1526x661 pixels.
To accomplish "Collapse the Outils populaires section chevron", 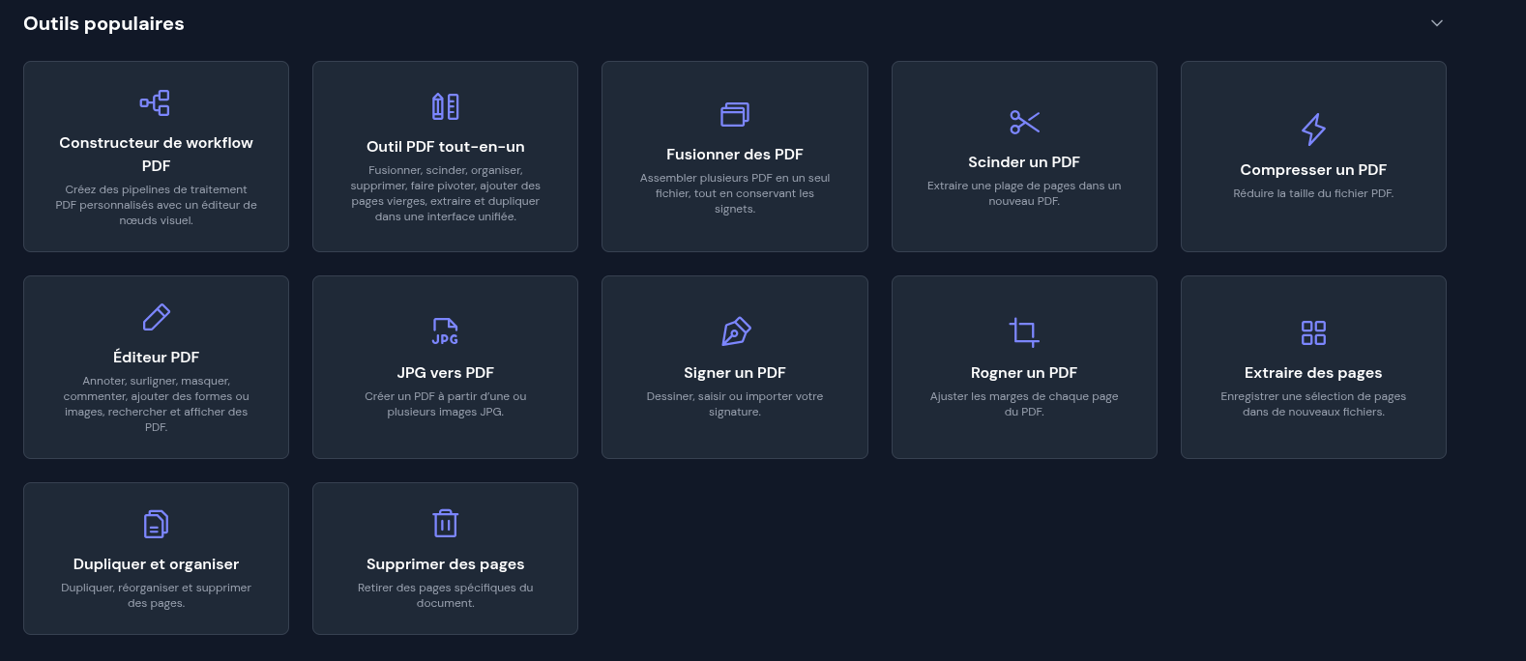I will pyautogui.click(x=1437, y=23).
